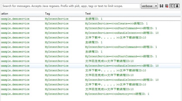Click the Text column header
Viewport: 182px width, 101px height.
click(x=88, y=14)
